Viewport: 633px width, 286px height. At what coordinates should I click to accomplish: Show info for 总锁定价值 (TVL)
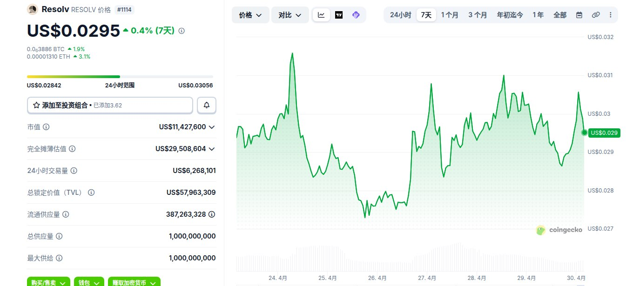click(x=91, y=193)
